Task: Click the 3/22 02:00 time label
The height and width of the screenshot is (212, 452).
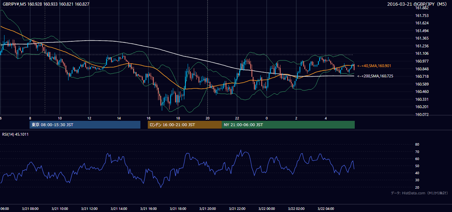Action: [296, 209]
